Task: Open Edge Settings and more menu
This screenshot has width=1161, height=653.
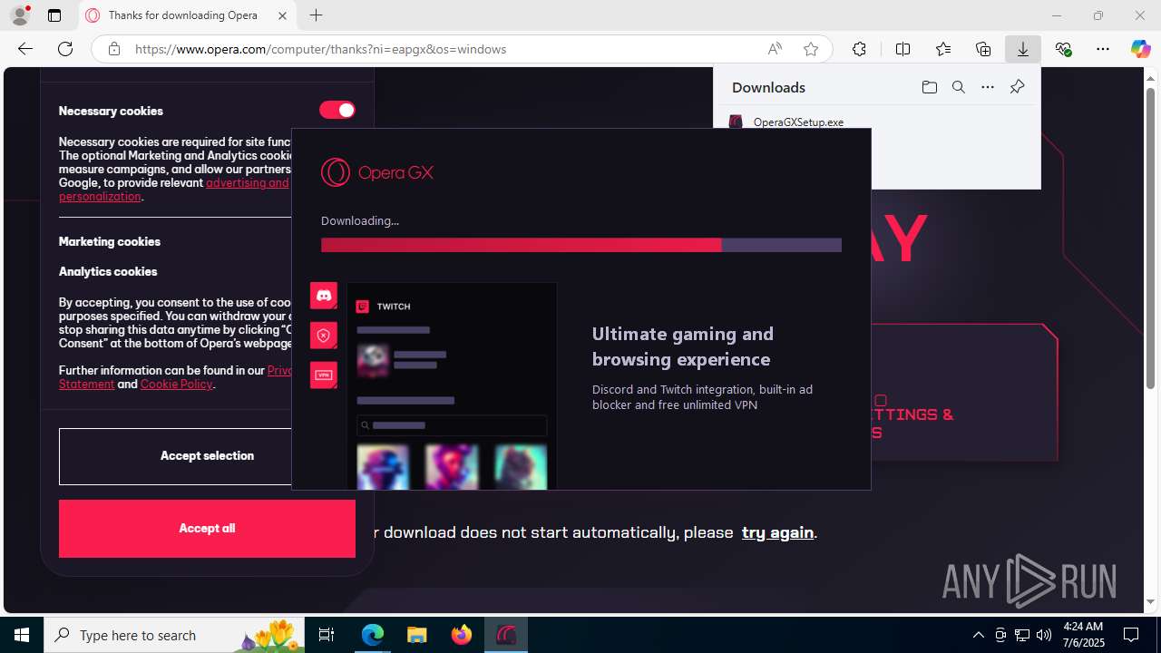Action: pyautogui.click(x=1103, y=49)
